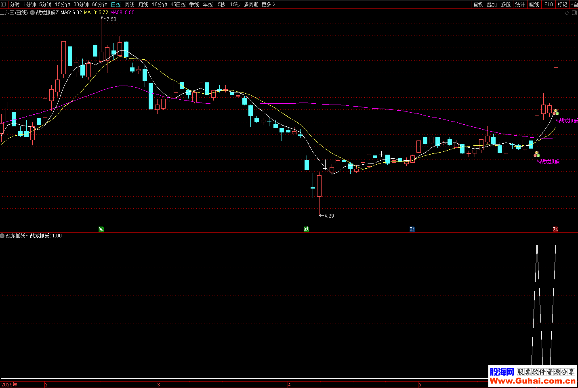The image size is (578, 388).
Task: Click the 复权 adjustment button
Action: coord(478,4)
